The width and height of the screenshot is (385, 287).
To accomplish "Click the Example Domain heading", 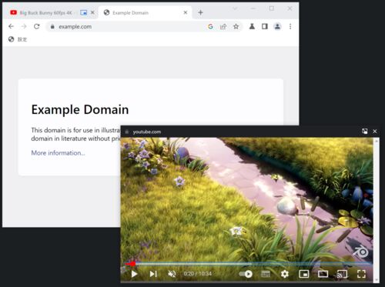I will 80,109.
